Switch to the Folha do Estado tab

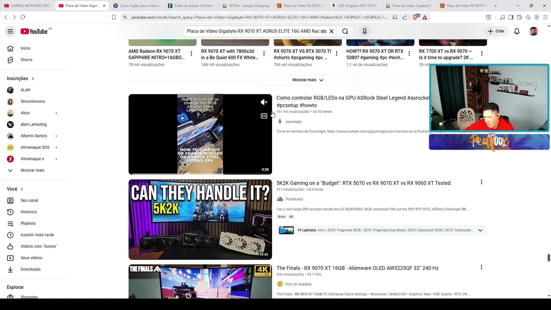191,6
